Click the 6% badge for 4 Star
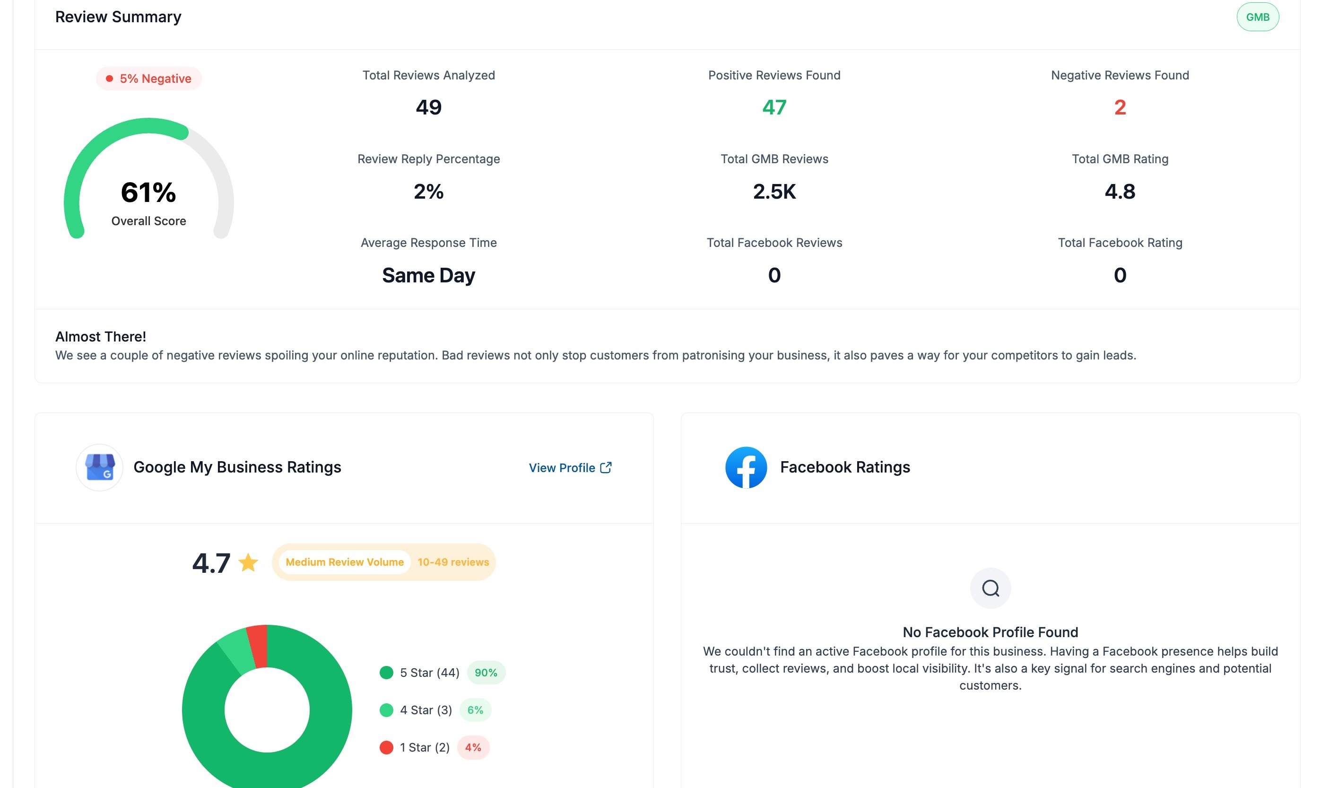 475,710
